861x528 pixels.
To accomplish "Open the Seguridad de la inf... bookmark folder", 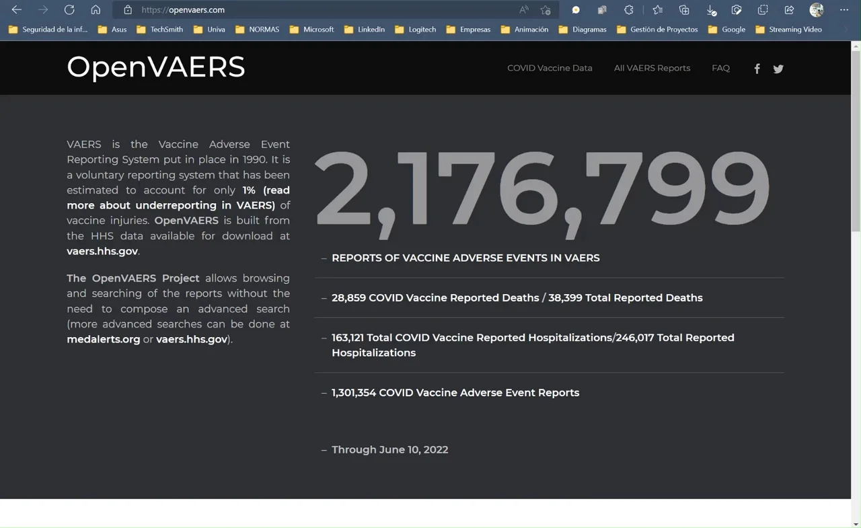I will coord(48,30).
